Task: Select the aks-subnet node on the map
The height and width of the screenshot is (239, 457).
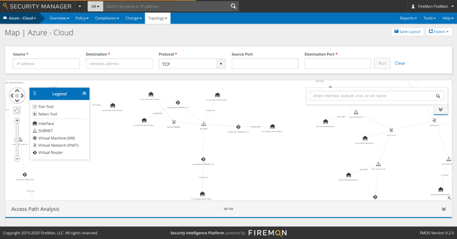Action: (x=204, y=124)
